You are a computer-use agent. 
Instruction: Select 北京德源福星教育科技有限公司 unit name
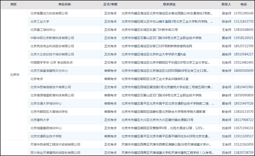click(52, 95)
